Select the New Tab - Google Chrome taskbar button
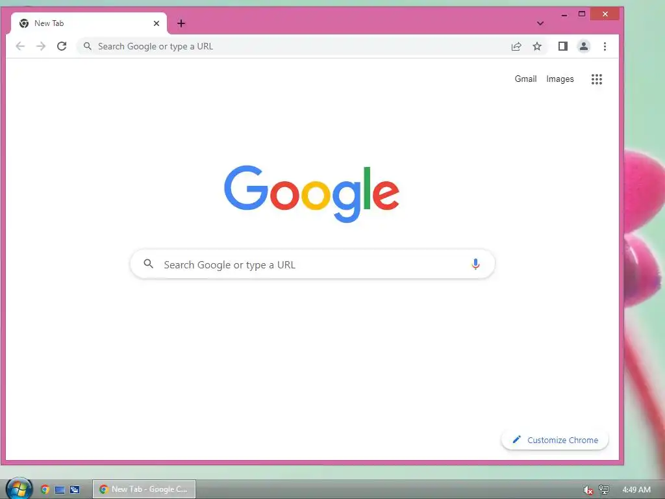 pos(144,489)
